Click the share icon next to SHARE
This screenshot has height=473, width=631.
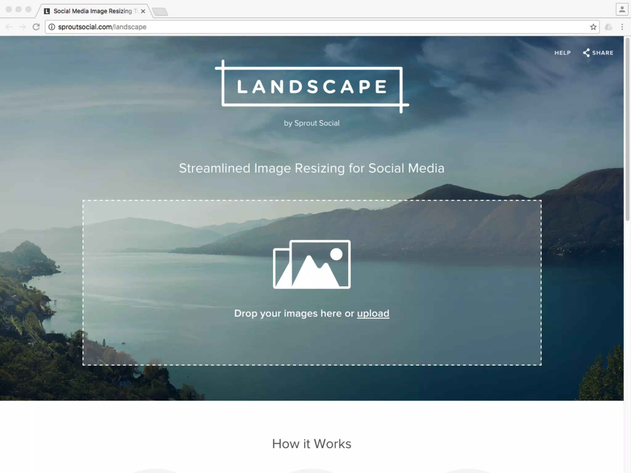(586, 53)
